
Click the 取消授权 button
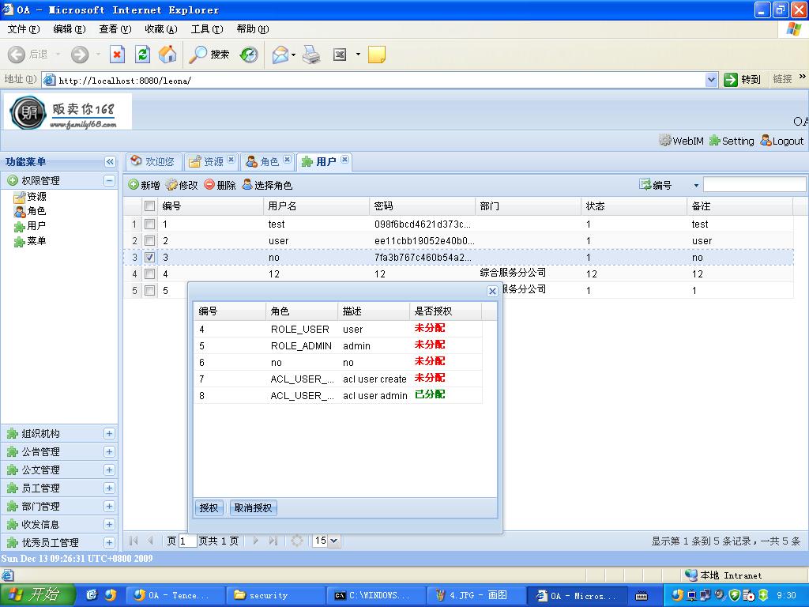coord(253,508)
